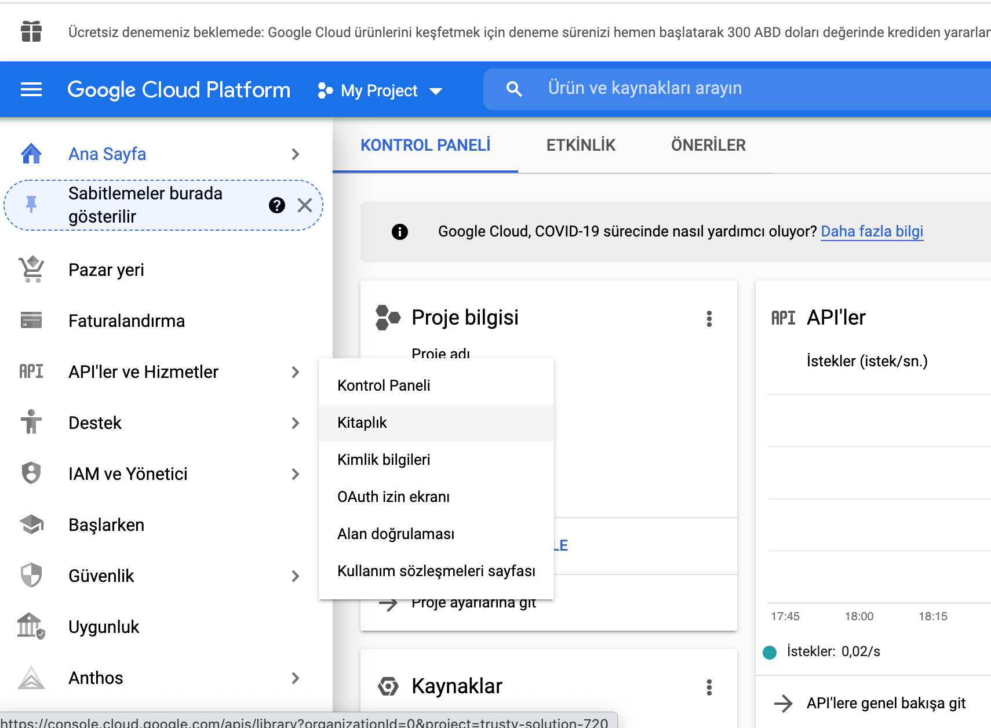The image size is (991, 728).
Task: Open Proje bilgisi card options menu
Action: 709,319
